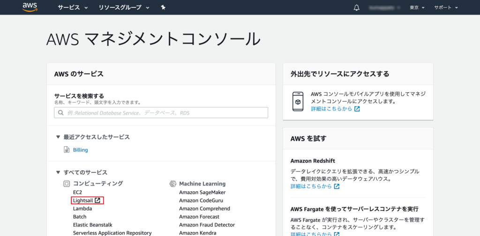Viewport: 480px width, 236px height.
Task: Click the pin shortcut icon in the header
Action: click(x=163, y=7)
